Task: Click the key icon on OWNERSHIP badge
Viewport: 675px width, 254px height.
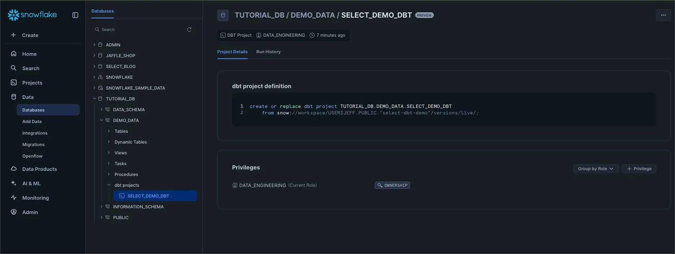Action: click(380, 185)
